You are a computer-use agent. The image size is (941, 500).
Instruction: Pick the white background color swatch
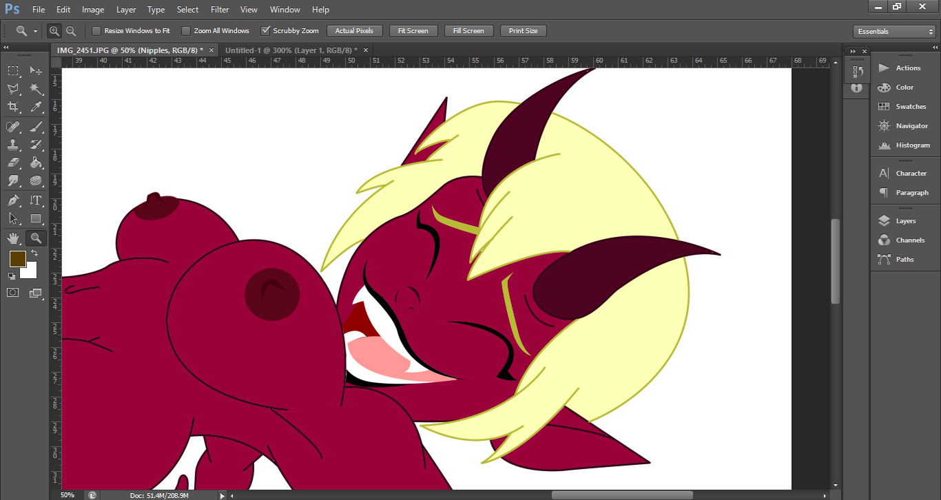30,272
